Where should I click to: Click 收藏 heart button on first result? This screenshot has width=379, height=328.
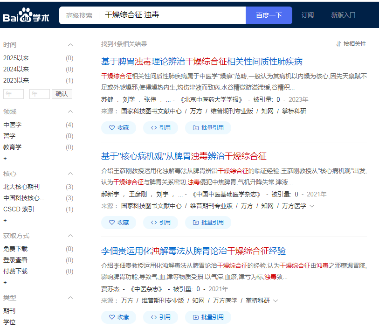[118, 128]
